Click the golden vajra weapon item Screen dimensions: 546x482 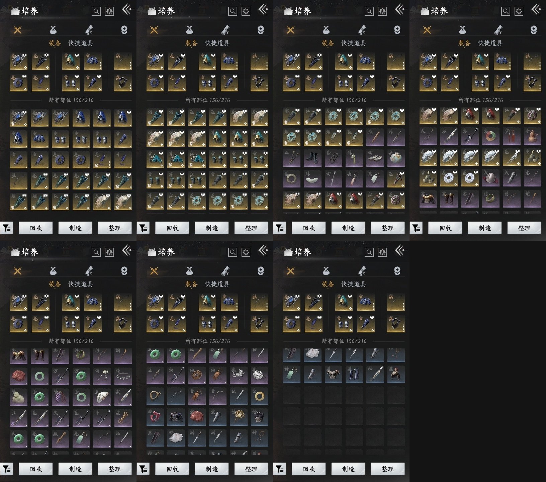[x=123, y=418]
